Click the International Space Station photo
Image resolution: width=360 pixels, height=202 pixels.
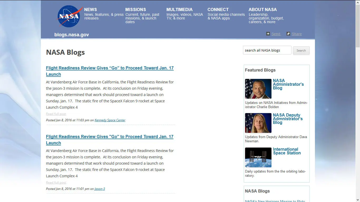258,157
